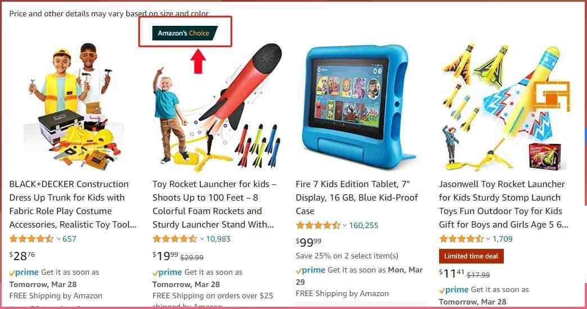
Task: Expand rating chevron next to 10,983 reviews
Action: click(202, 239)
